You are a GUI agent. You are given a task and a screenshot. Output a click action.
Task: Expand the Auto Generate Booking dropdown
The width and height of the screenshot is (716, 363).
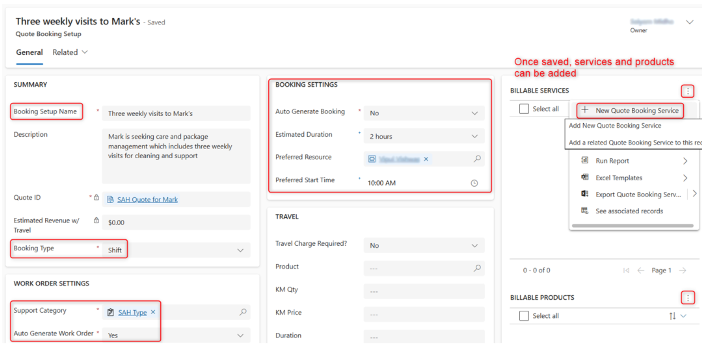click(474, 113)
